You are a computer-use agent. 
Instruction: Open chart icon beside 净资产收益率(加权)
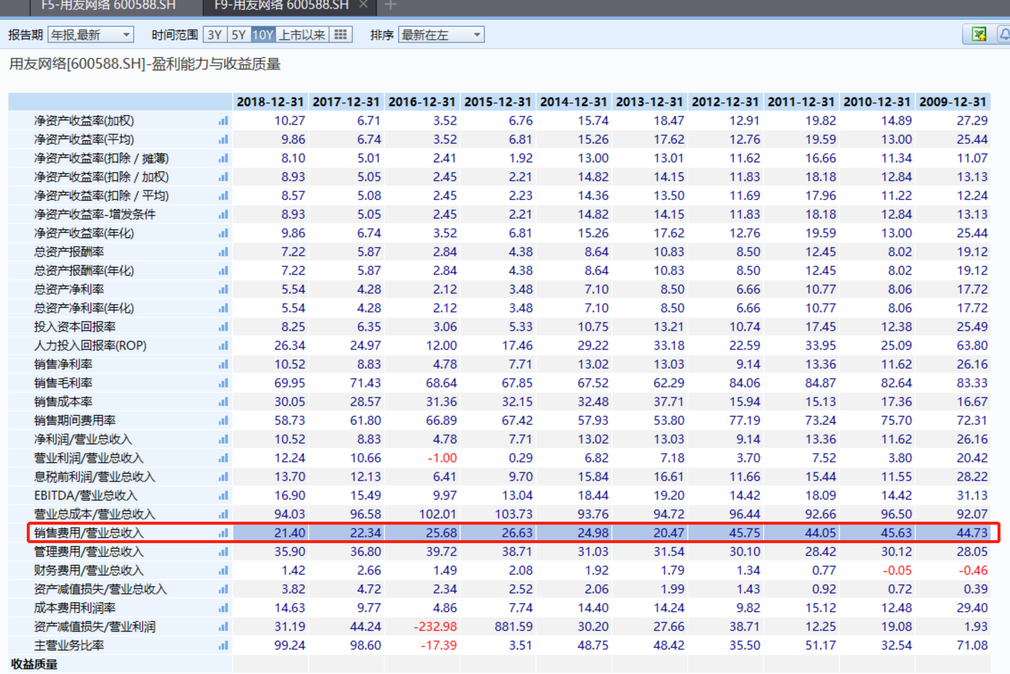click(223, 121)
